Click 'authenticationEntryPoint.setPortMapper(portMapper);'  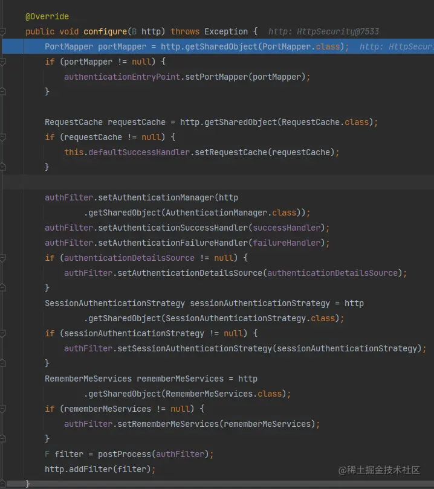pos(187,77)
